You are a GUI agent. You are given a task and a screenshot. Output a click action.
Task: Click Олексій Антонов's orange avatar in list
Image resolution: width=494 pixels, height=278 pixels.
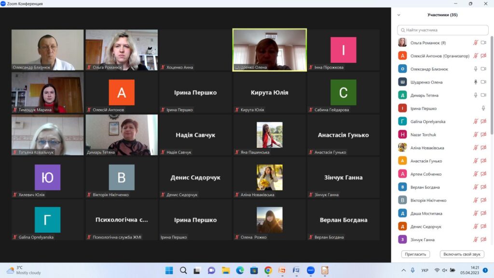(x=402, y=56)
